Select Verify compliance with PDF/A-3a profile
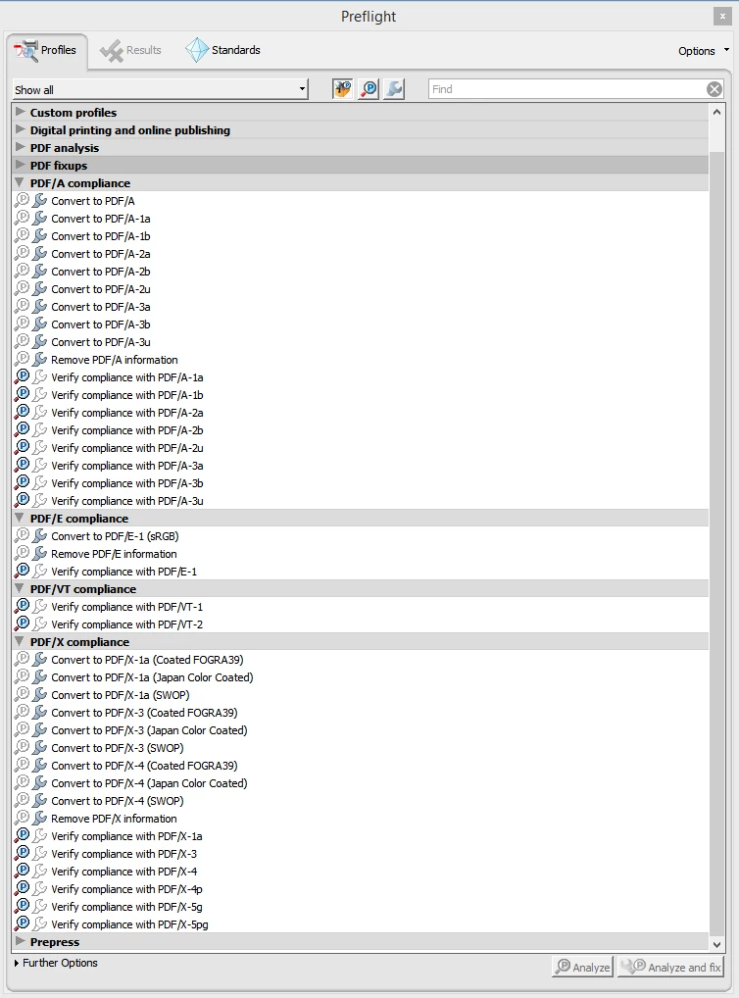 point(127,466)
